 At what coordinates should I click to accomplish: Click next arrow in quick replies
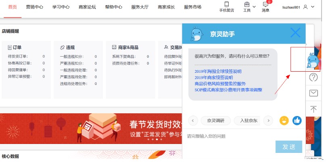268,121
